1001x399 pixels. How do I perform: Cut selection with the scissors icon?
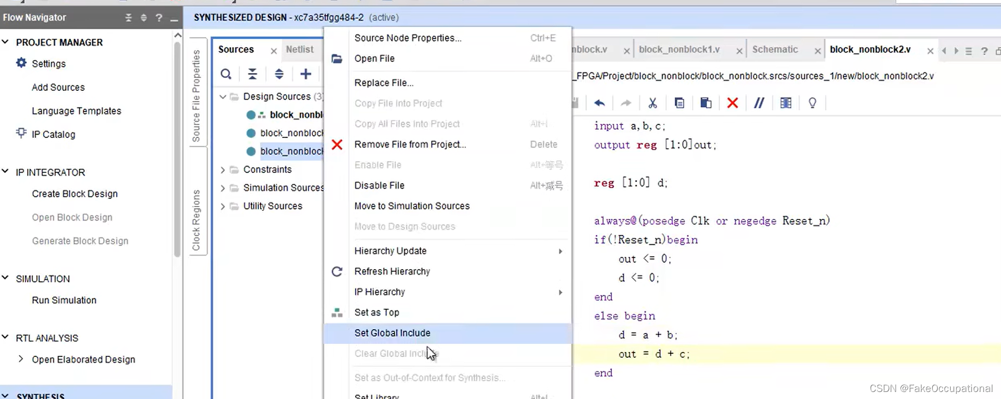tap(652, 103)
